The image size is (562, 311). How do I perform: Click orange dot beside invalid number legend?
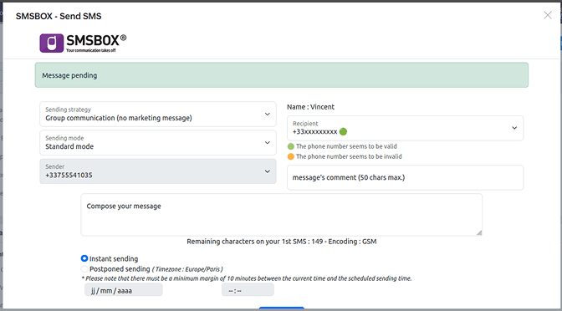pos(291,156)
